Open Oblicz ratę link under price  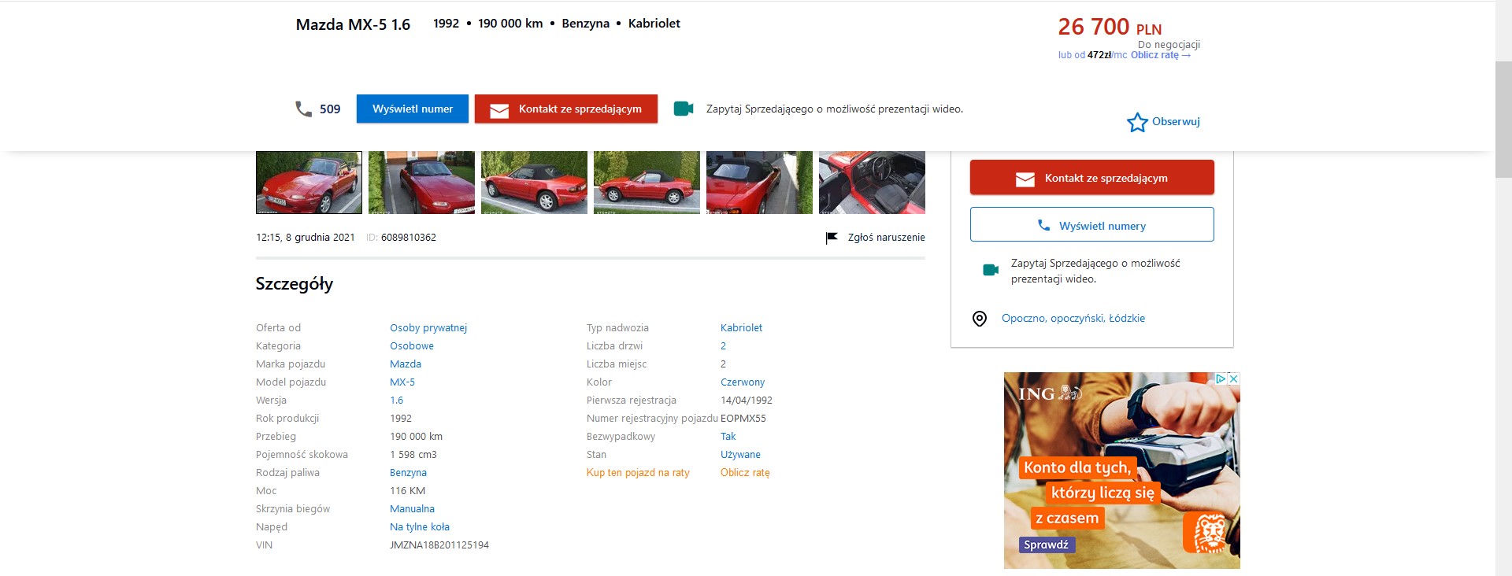[x=1161, y=55]
